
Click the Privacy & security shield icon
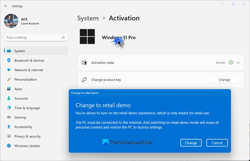pos(9,136)
